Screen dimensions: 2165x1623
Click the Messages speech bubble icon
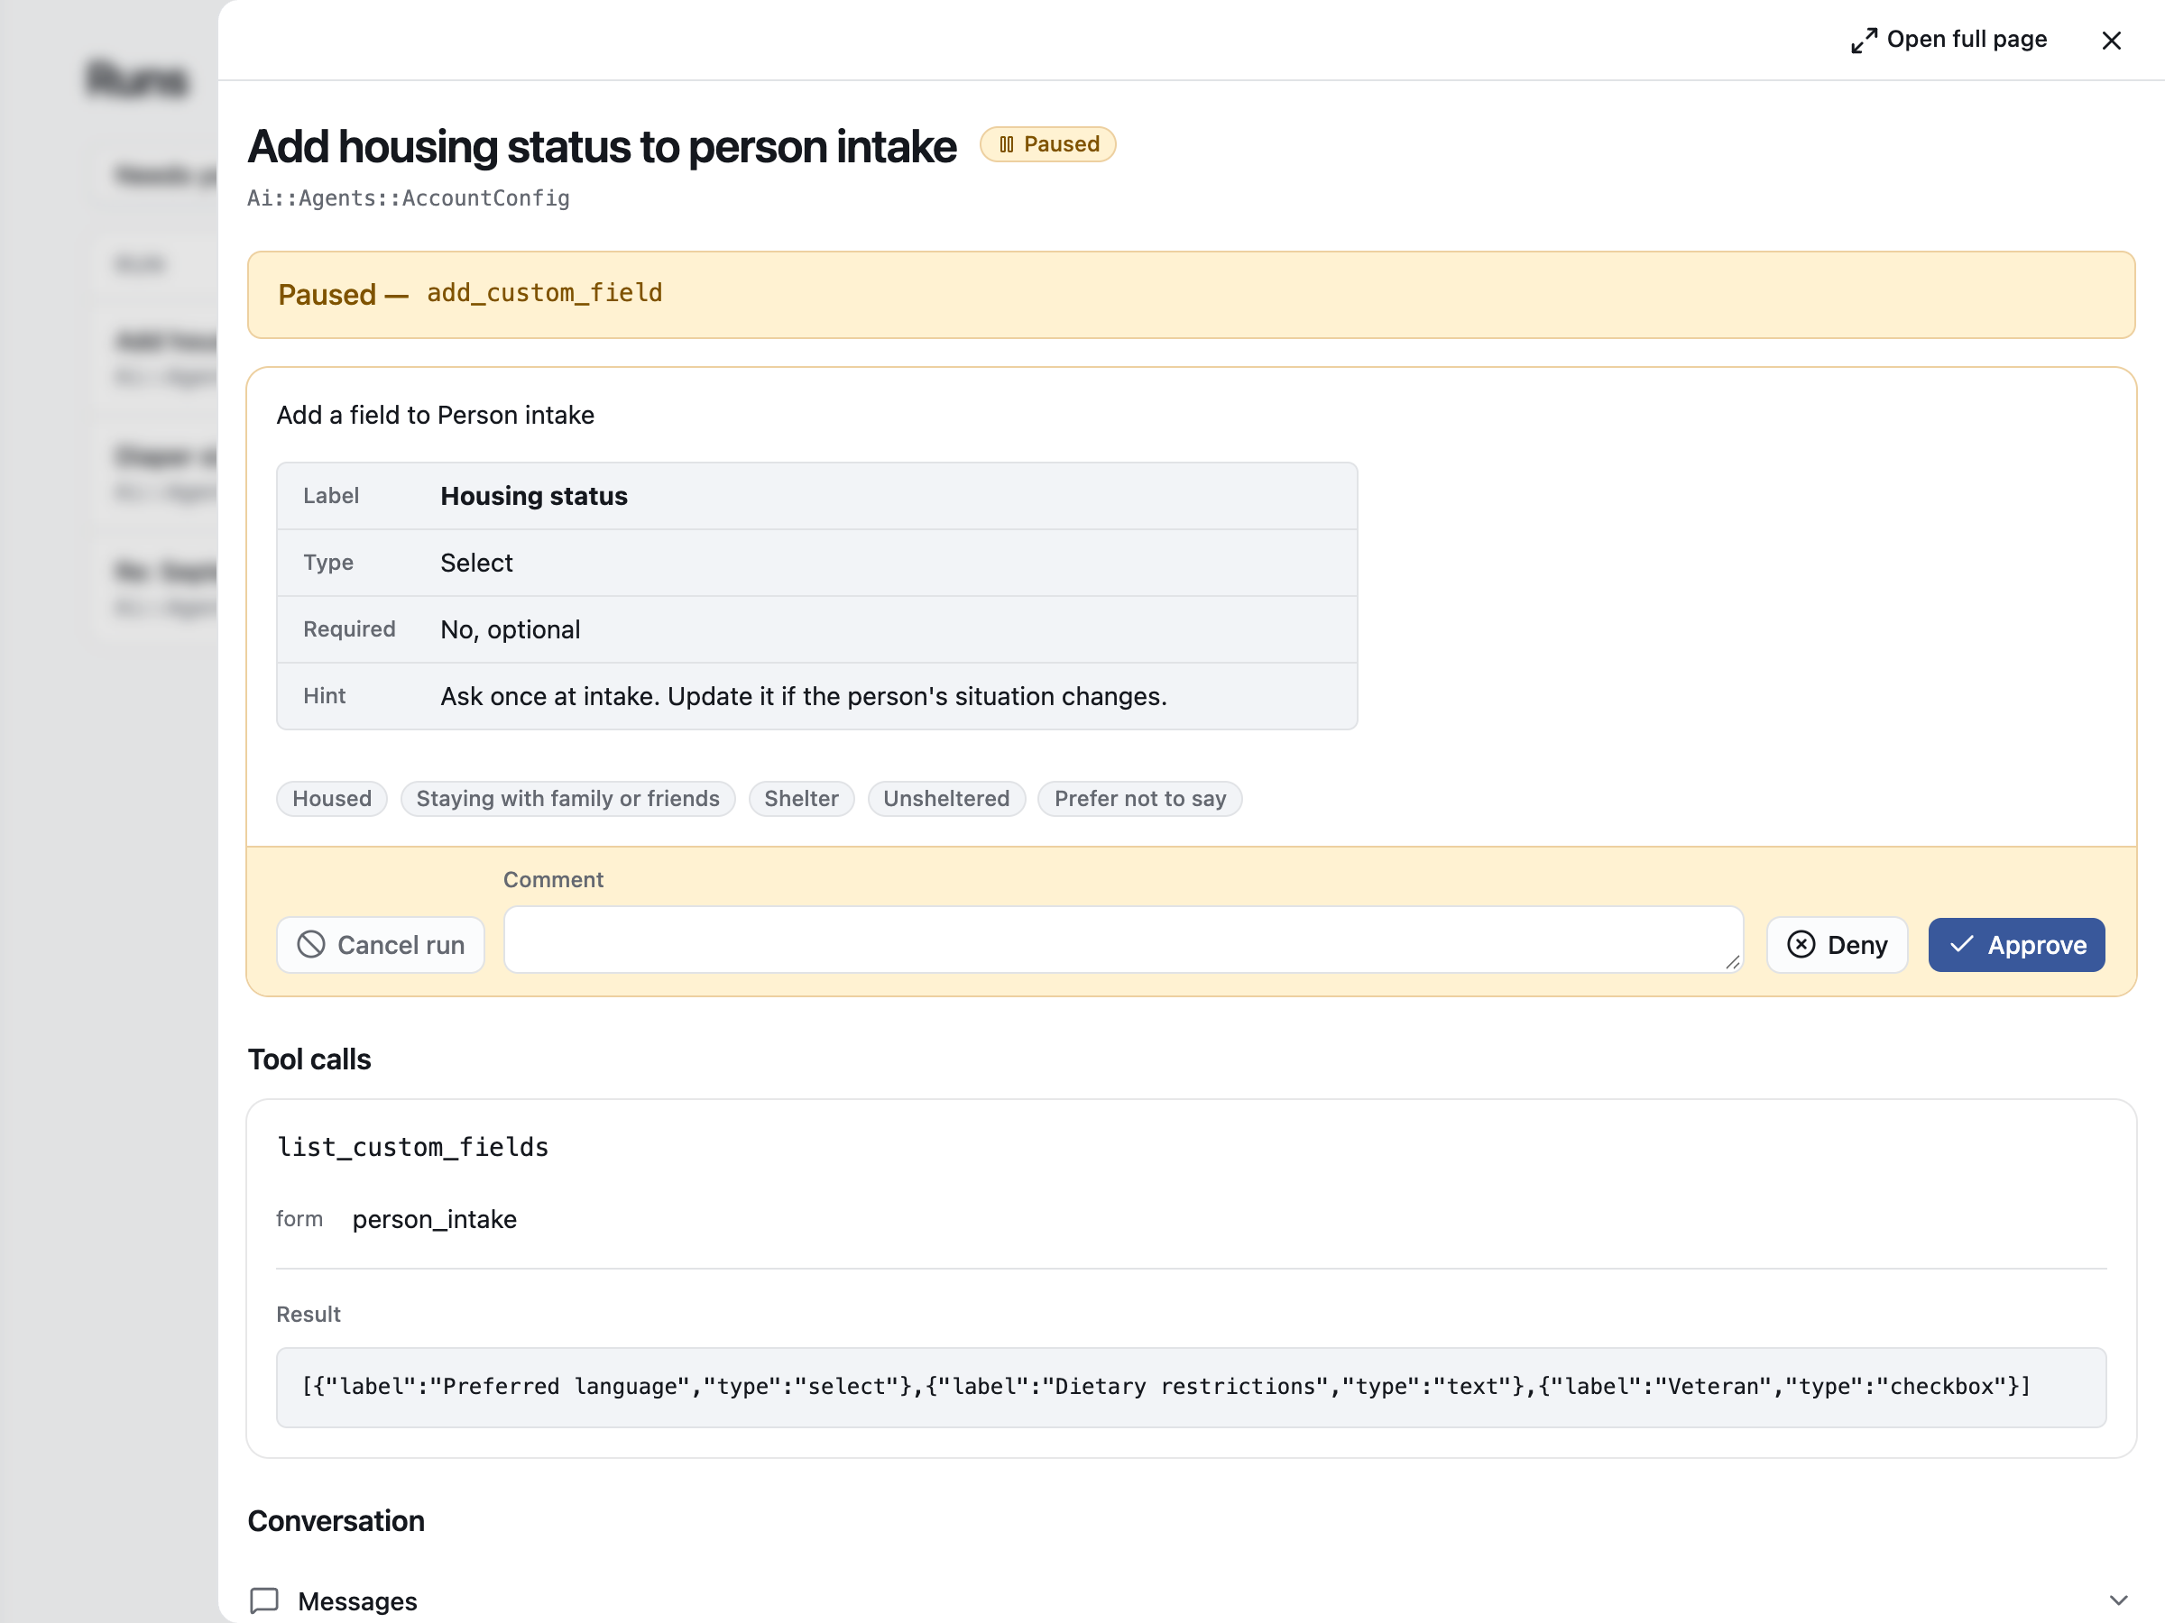pyautogui.click(x=264, y=1600)
